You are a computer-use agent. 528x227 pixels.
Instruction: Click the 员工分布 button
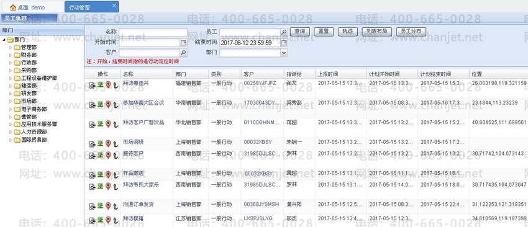(x=411, y=32)
